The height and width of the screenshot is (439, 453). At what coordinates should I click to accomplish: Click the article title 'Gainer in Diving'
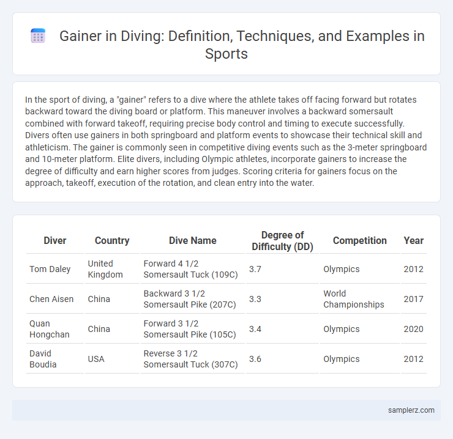click(x=242, y=45)
